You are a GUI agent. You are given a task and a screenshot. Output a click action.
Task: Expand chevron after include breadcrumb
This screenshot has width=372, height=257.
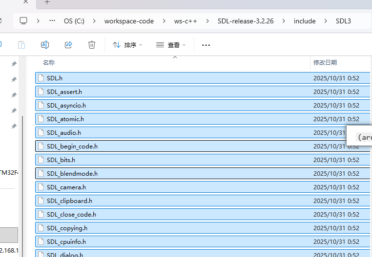tap(326, 21)
